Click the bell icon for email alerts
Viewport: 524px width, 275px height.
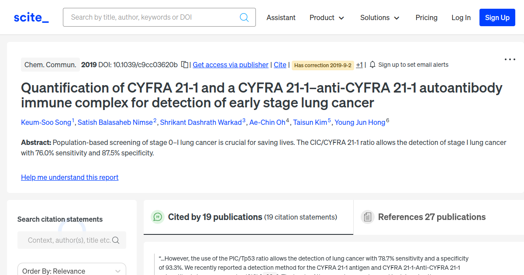[372, 65]
